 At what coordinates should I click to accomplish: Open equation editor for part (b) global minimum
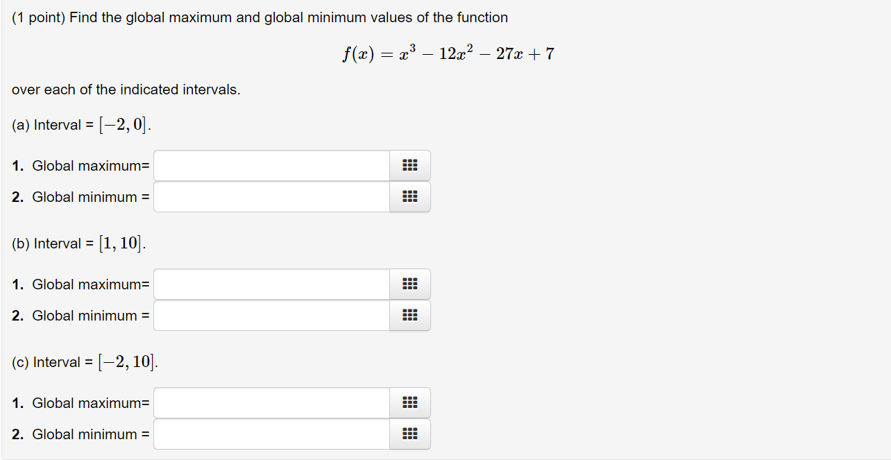[409, 315]
